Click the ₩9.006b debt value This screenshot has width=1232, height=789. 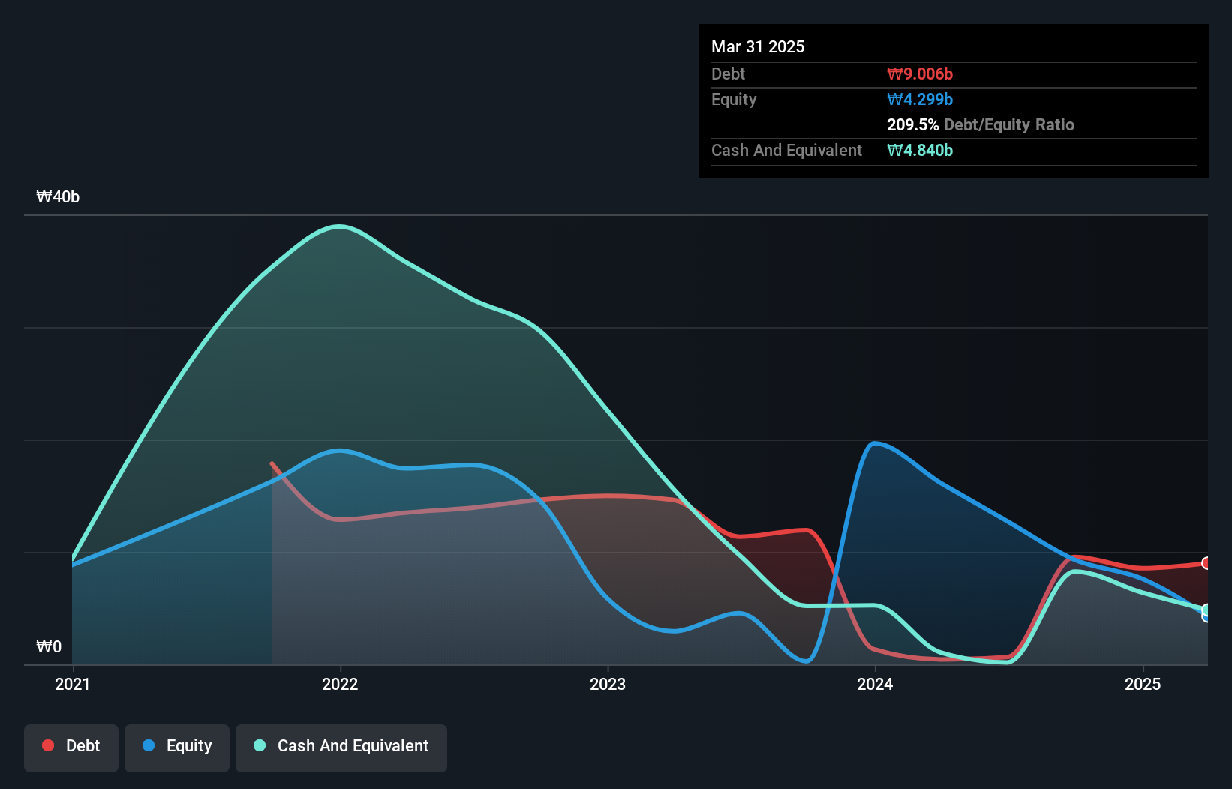(x=920, y=73)
